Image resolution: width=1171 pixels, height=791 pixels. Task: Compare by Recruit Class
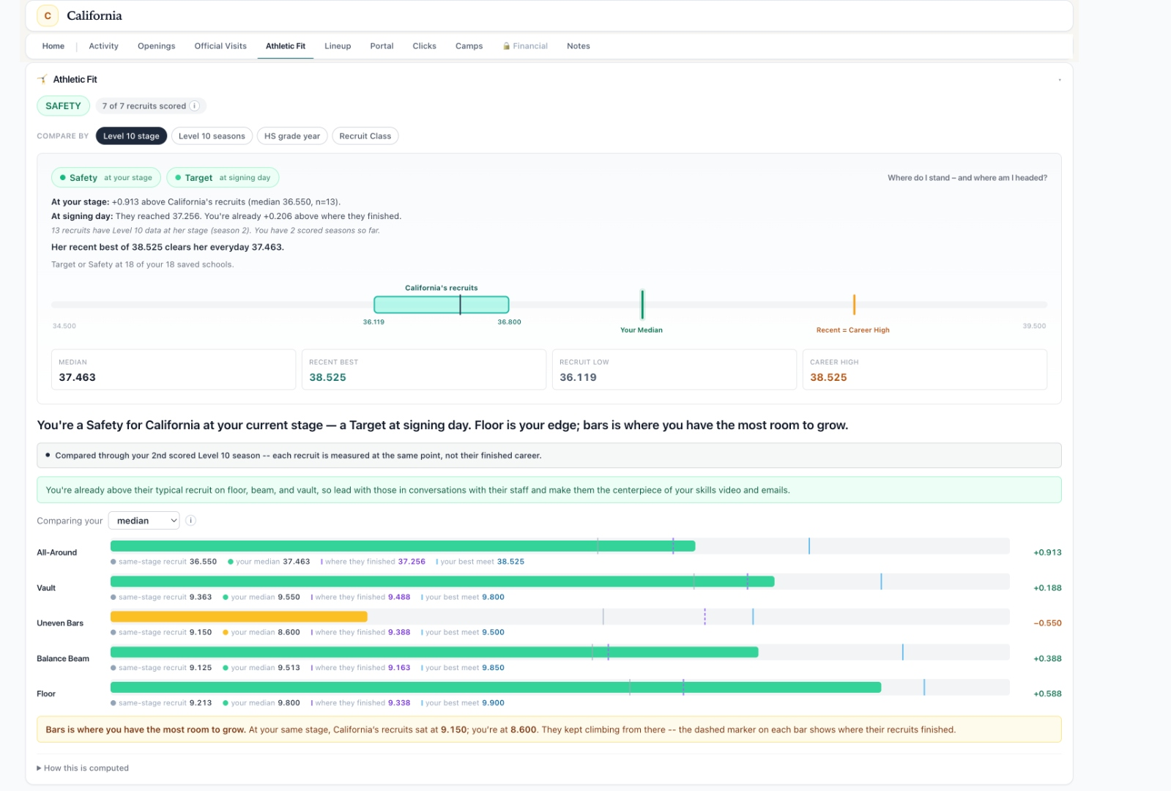[x=365, y=136]
